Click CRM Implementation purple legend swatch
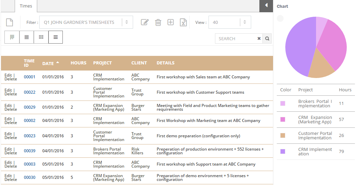The height and width of the screenshot is (185, 358). (x=283, y=151)
